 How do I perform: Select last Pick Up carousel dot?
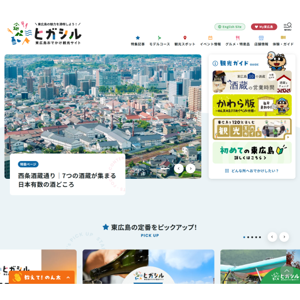(260, 237)
